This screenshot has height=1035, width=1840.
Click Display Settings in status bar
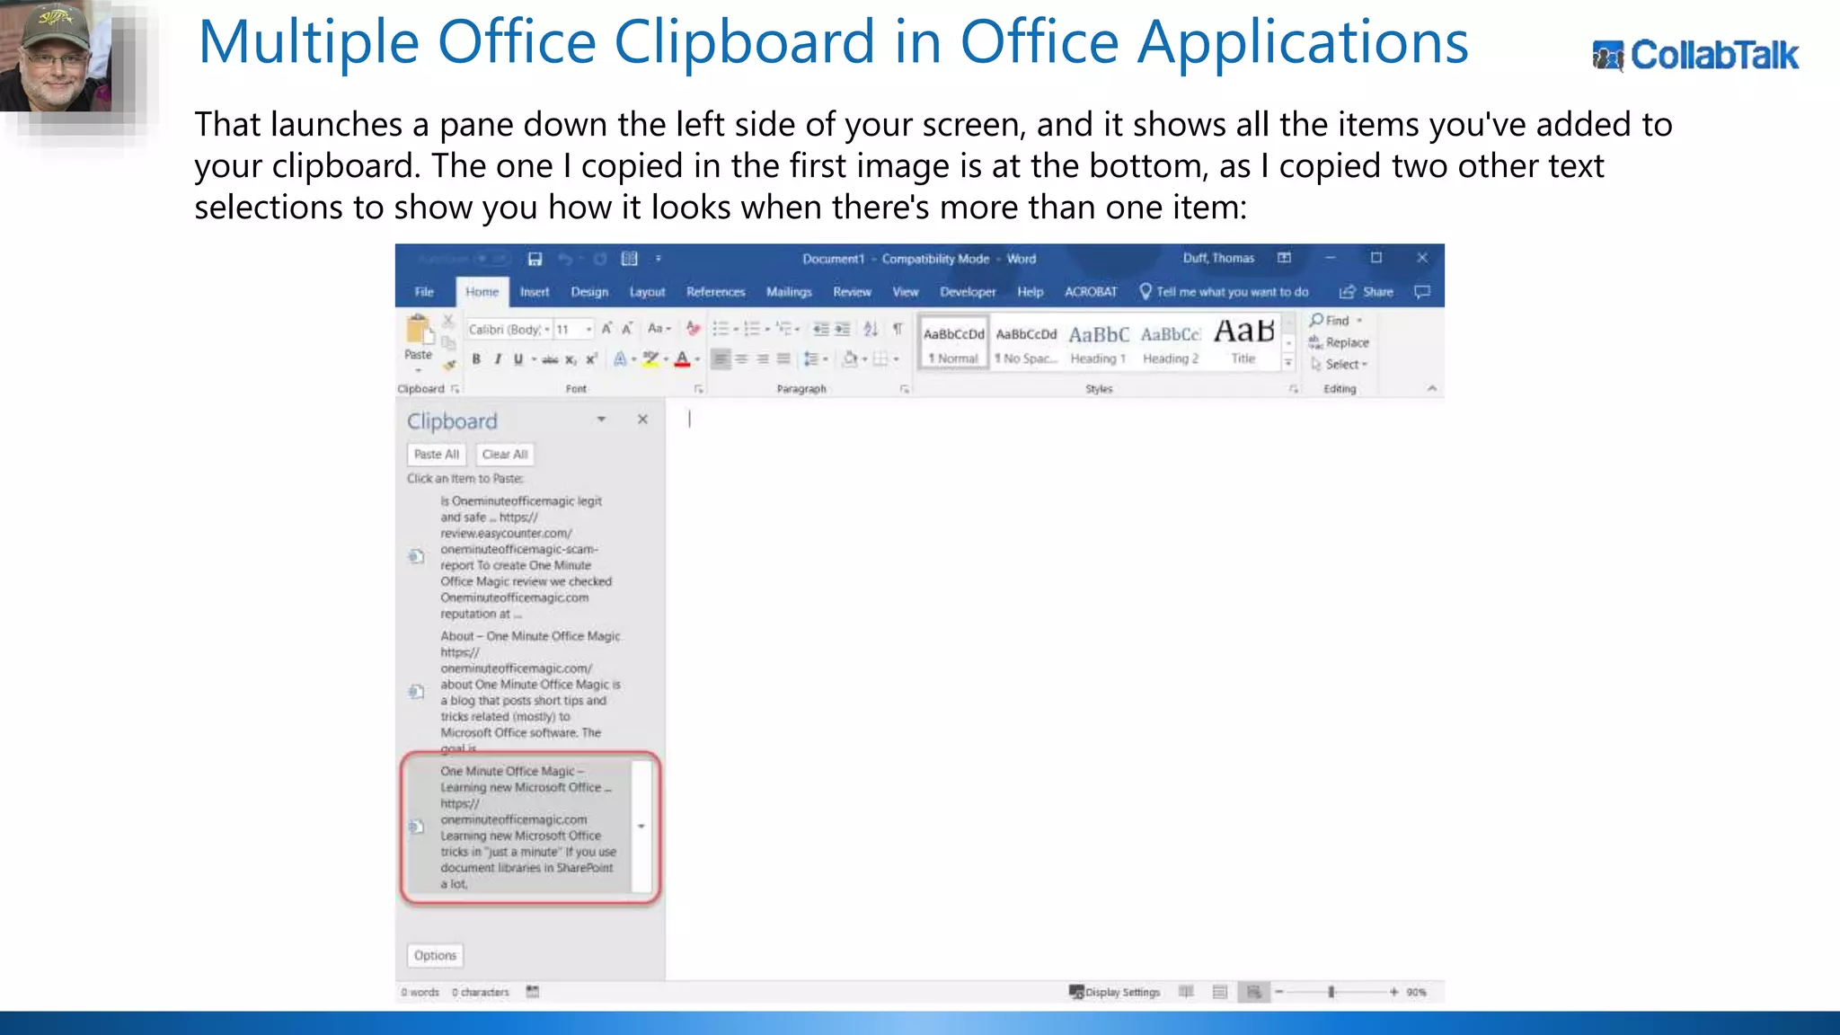[x=1114, y=992]
